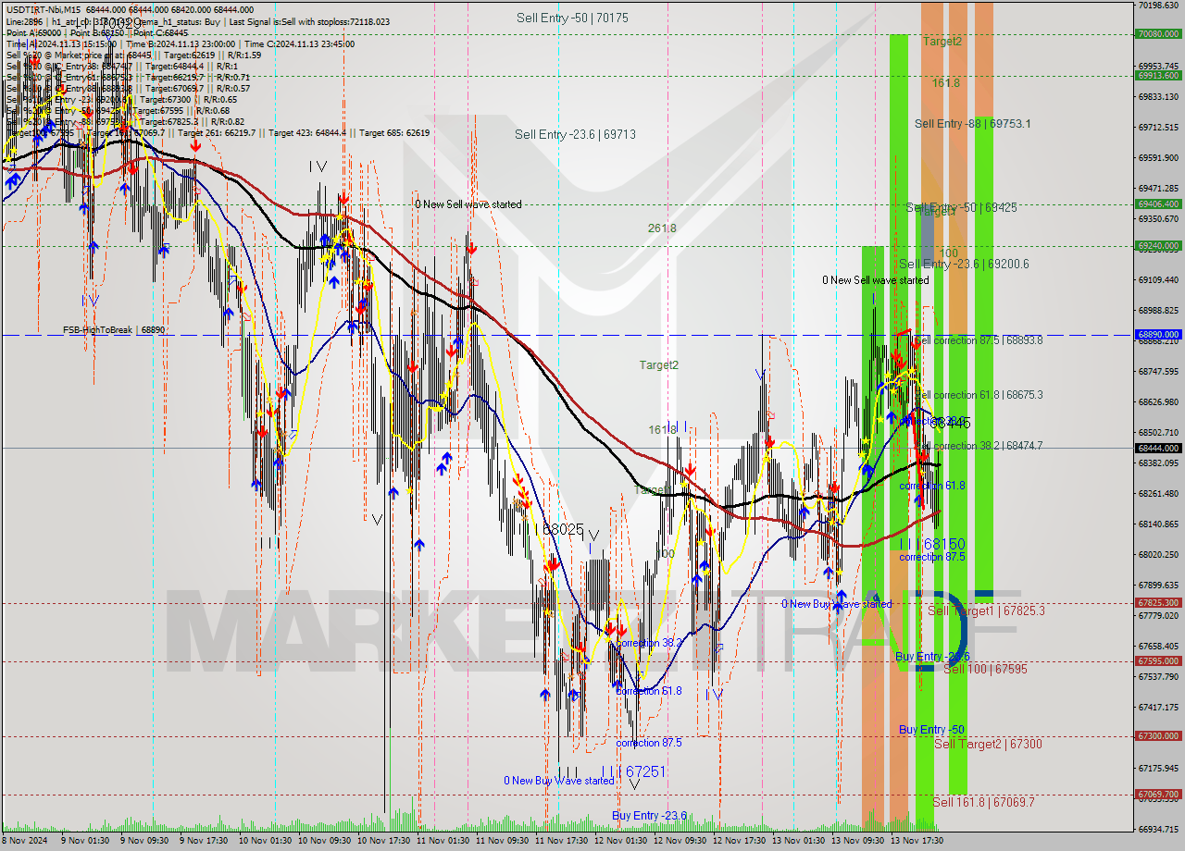Click 'Sell Entry -50 | 69425' label
Viewport: 1185px width, 851px height.
coord(961,207)
